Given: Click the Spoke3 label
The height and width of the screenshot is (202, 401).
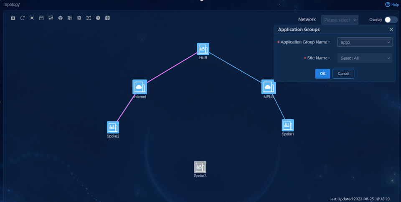Looking at the screenshot, I should 200,176.
